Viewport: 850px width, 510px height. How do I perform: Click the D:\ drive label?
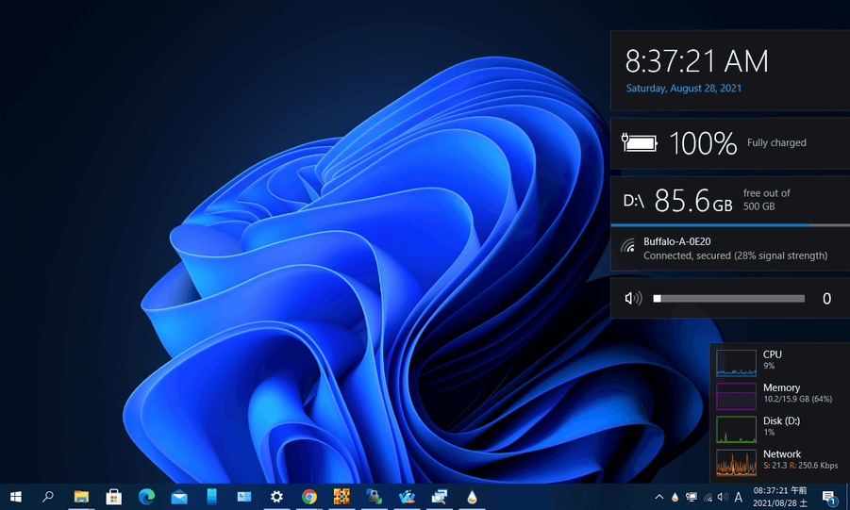click(x=633, y=201)
